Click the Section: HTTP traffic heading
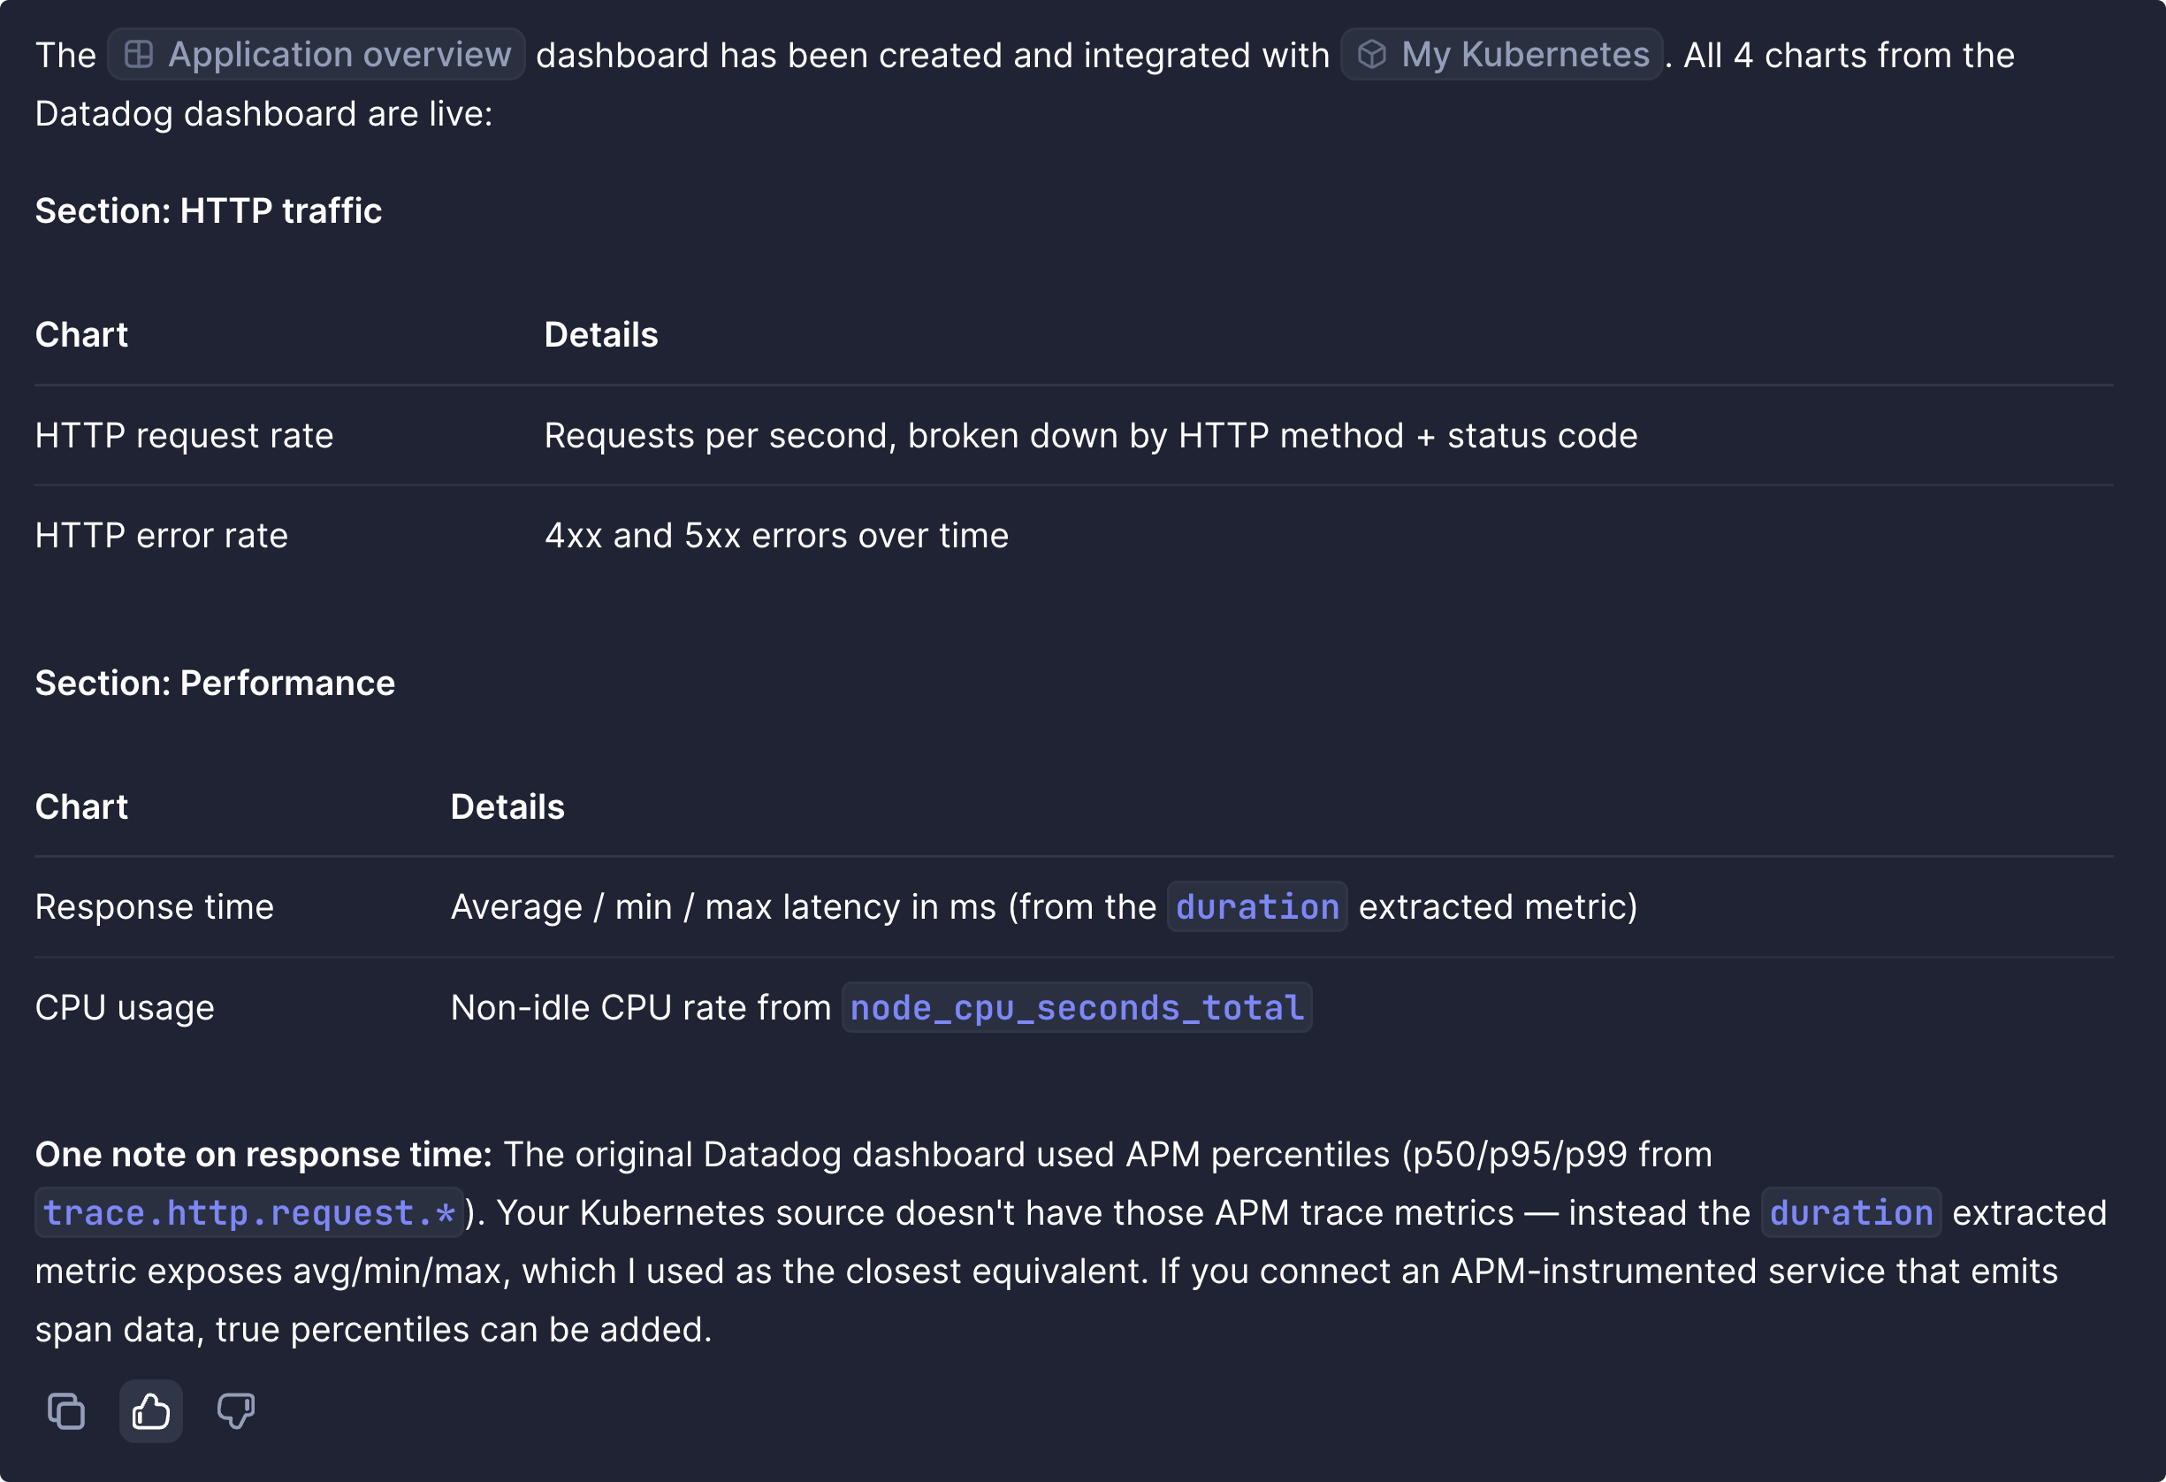 click(209, 210)
